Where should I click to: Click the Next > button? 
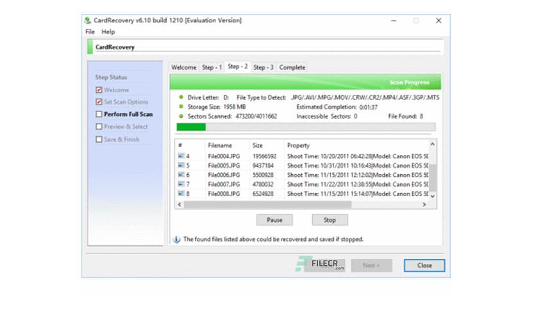pos(371,265)
